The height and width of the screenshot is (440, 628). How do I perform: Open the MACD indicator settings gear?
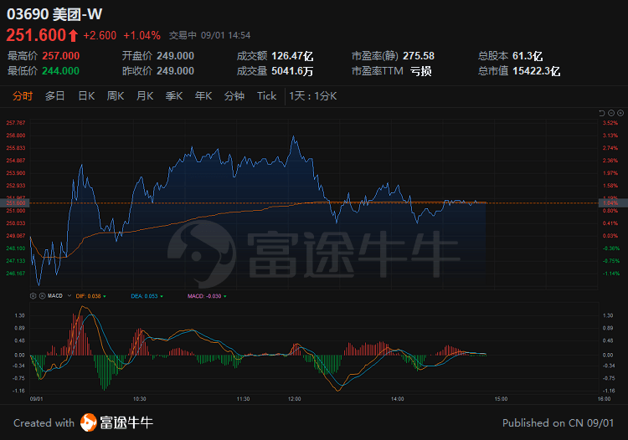tap(33, 296)
